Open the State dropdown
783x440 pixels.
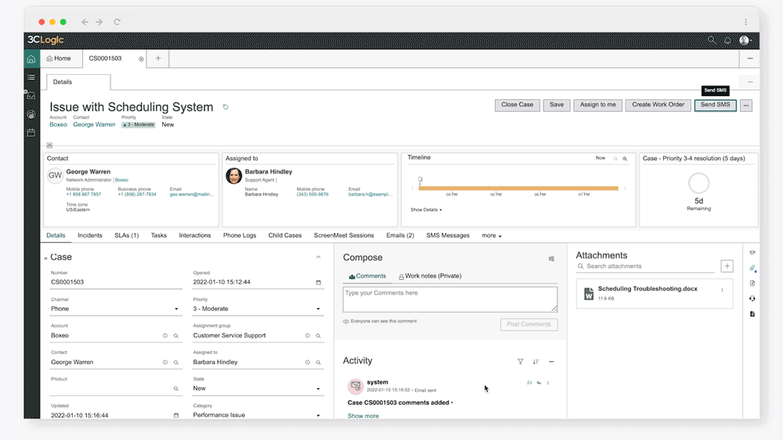point(257,388)
